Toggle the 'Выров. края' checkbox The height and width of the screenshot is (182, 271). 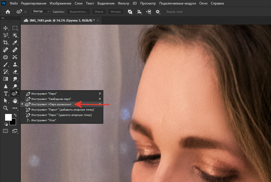coord(164,11)
